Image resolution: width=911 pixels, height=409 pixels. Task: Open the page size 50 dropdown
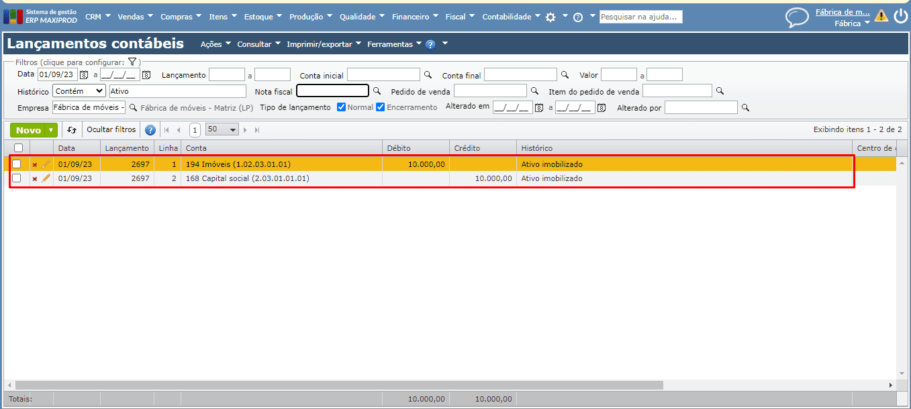click(x=222, y=129)
